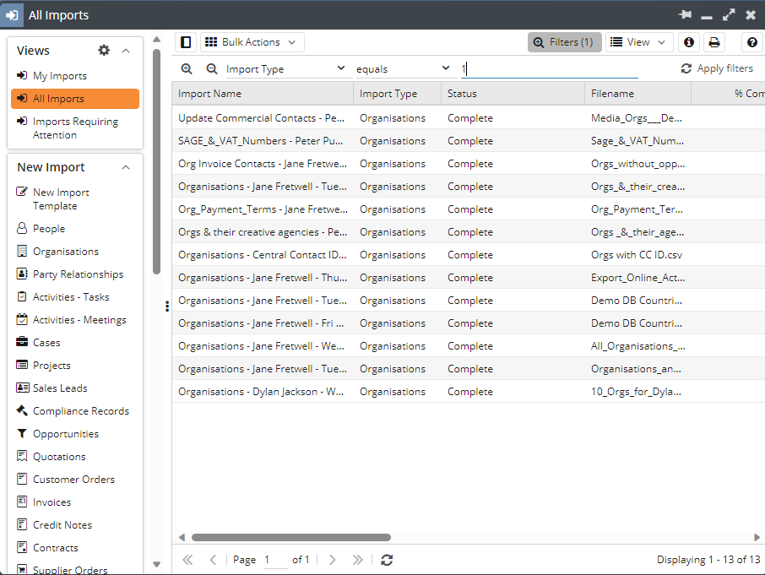Image resolution: width=765 pixels, height=575 pixels.
Task: Click the Cases briefcase icon
Action: 22,342
